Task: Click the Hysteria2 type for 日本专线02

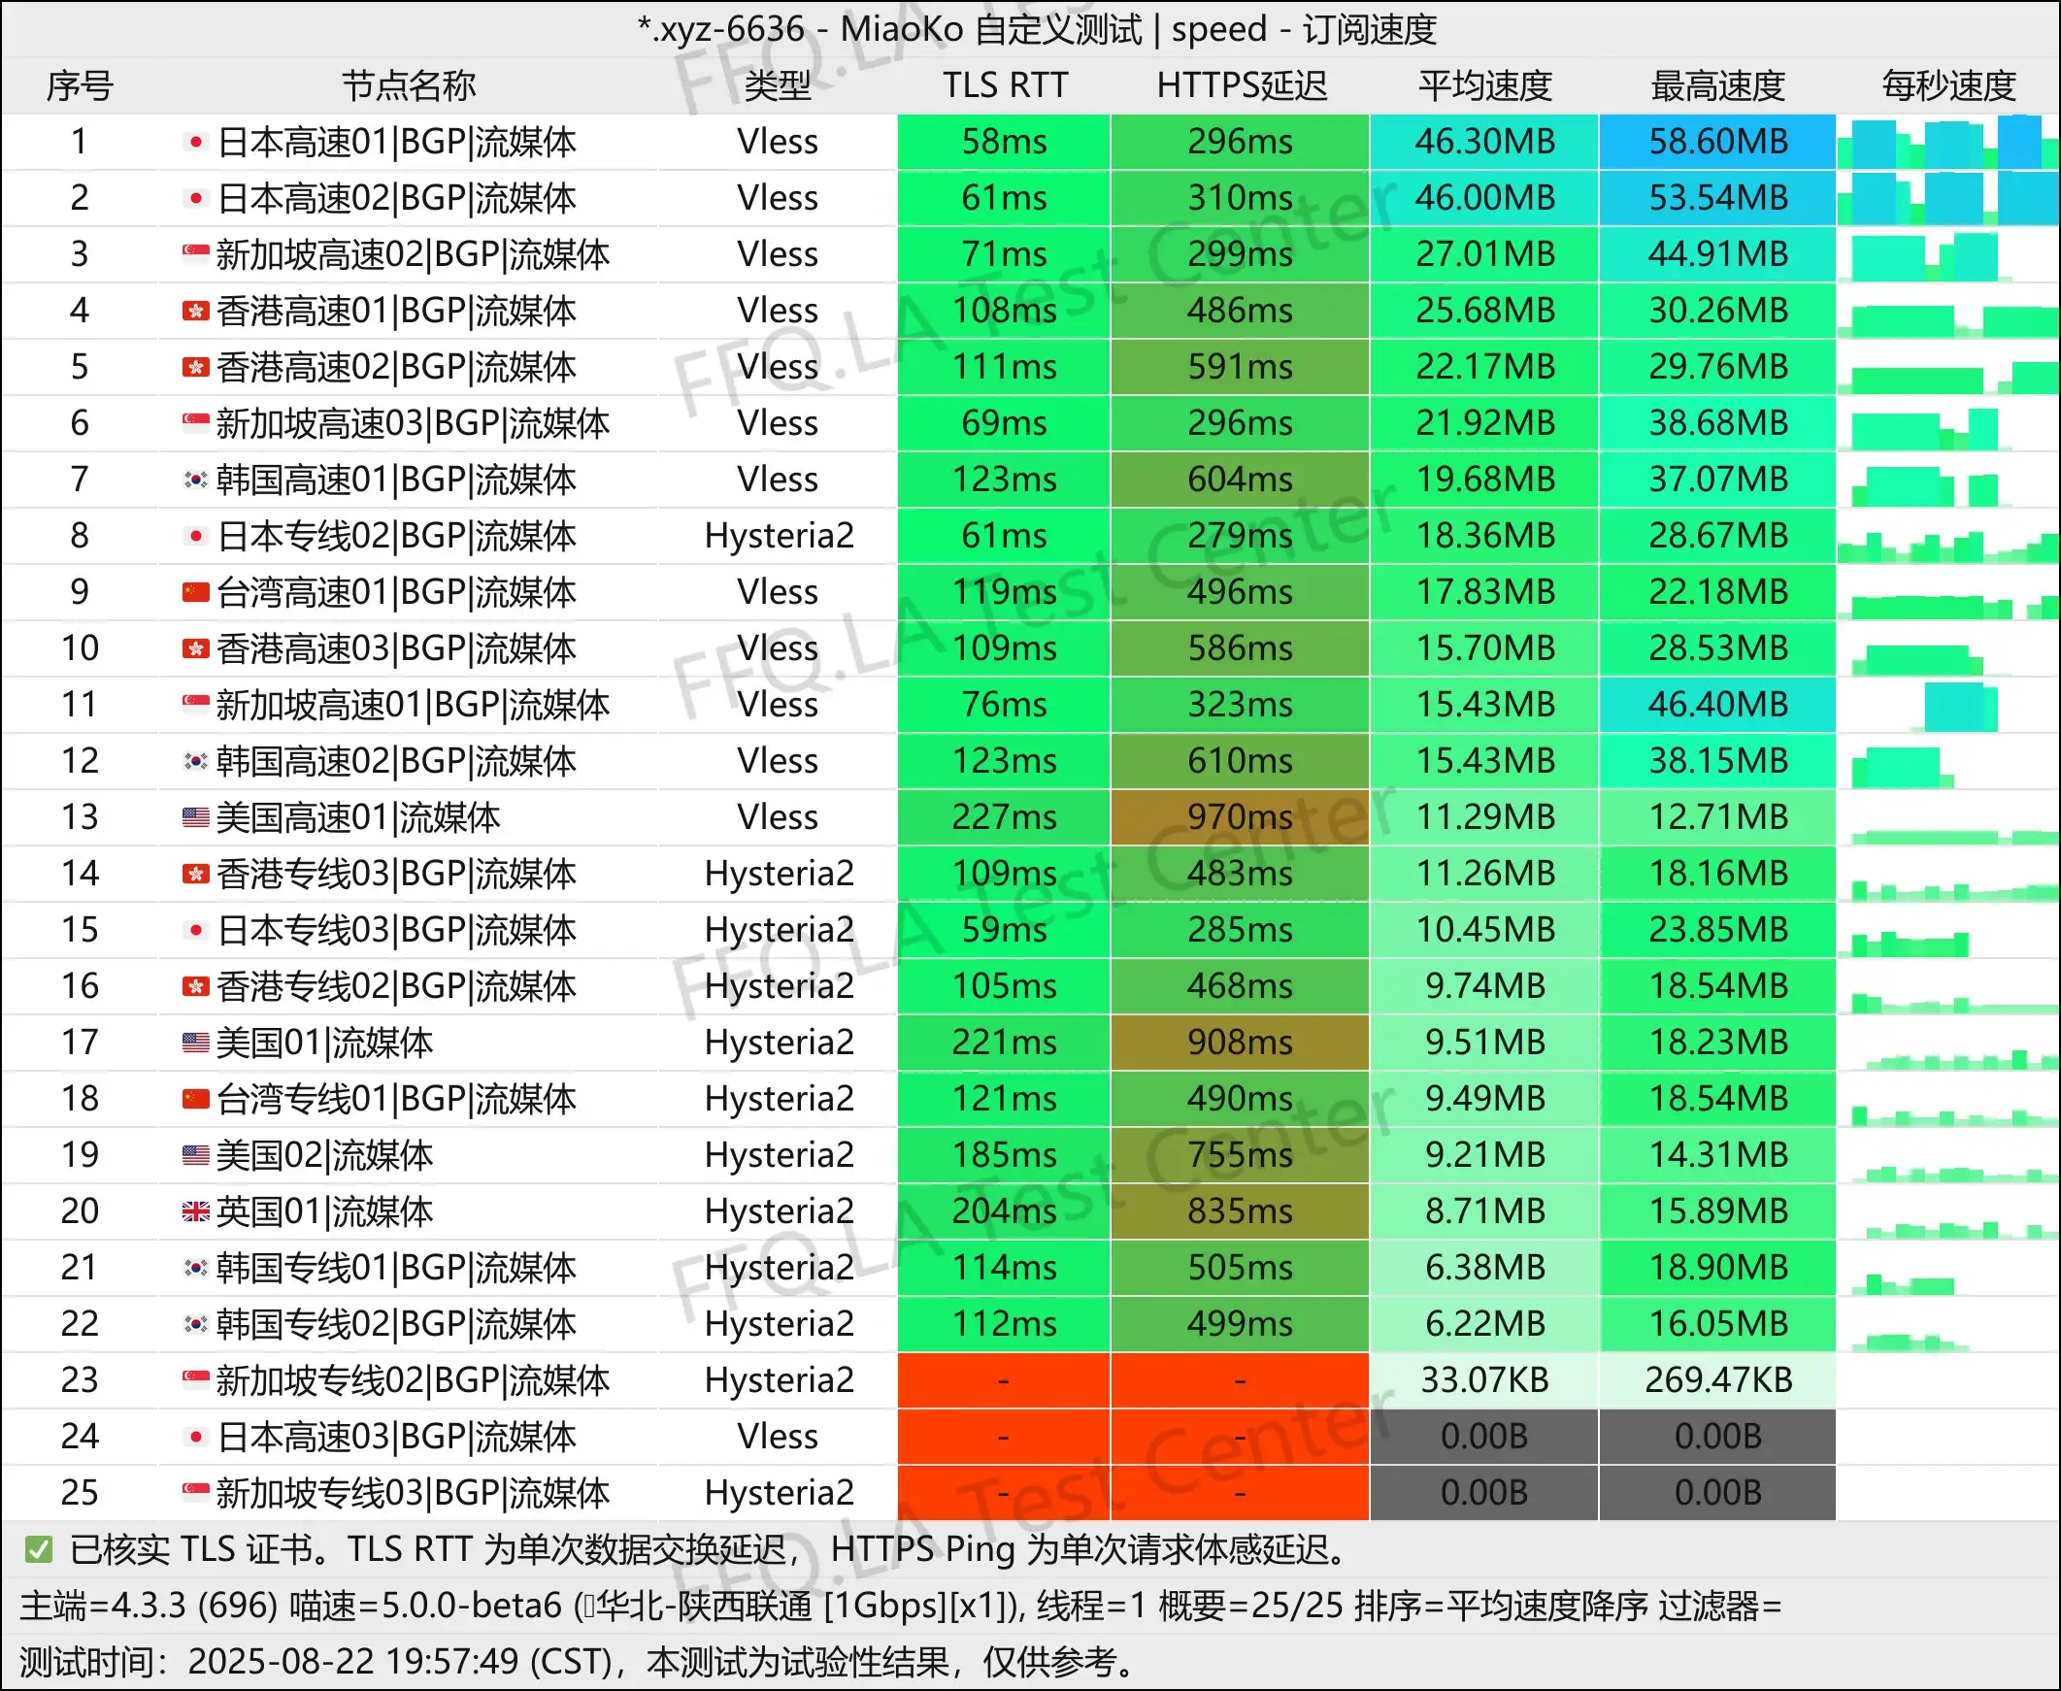Action: [x=780, y=537]
